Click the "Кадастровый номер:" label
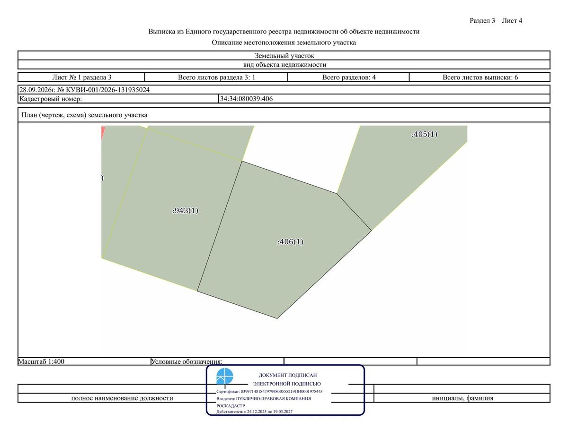Image resolution: width=568 pixels, height=438 pixels. coord(51,99)
